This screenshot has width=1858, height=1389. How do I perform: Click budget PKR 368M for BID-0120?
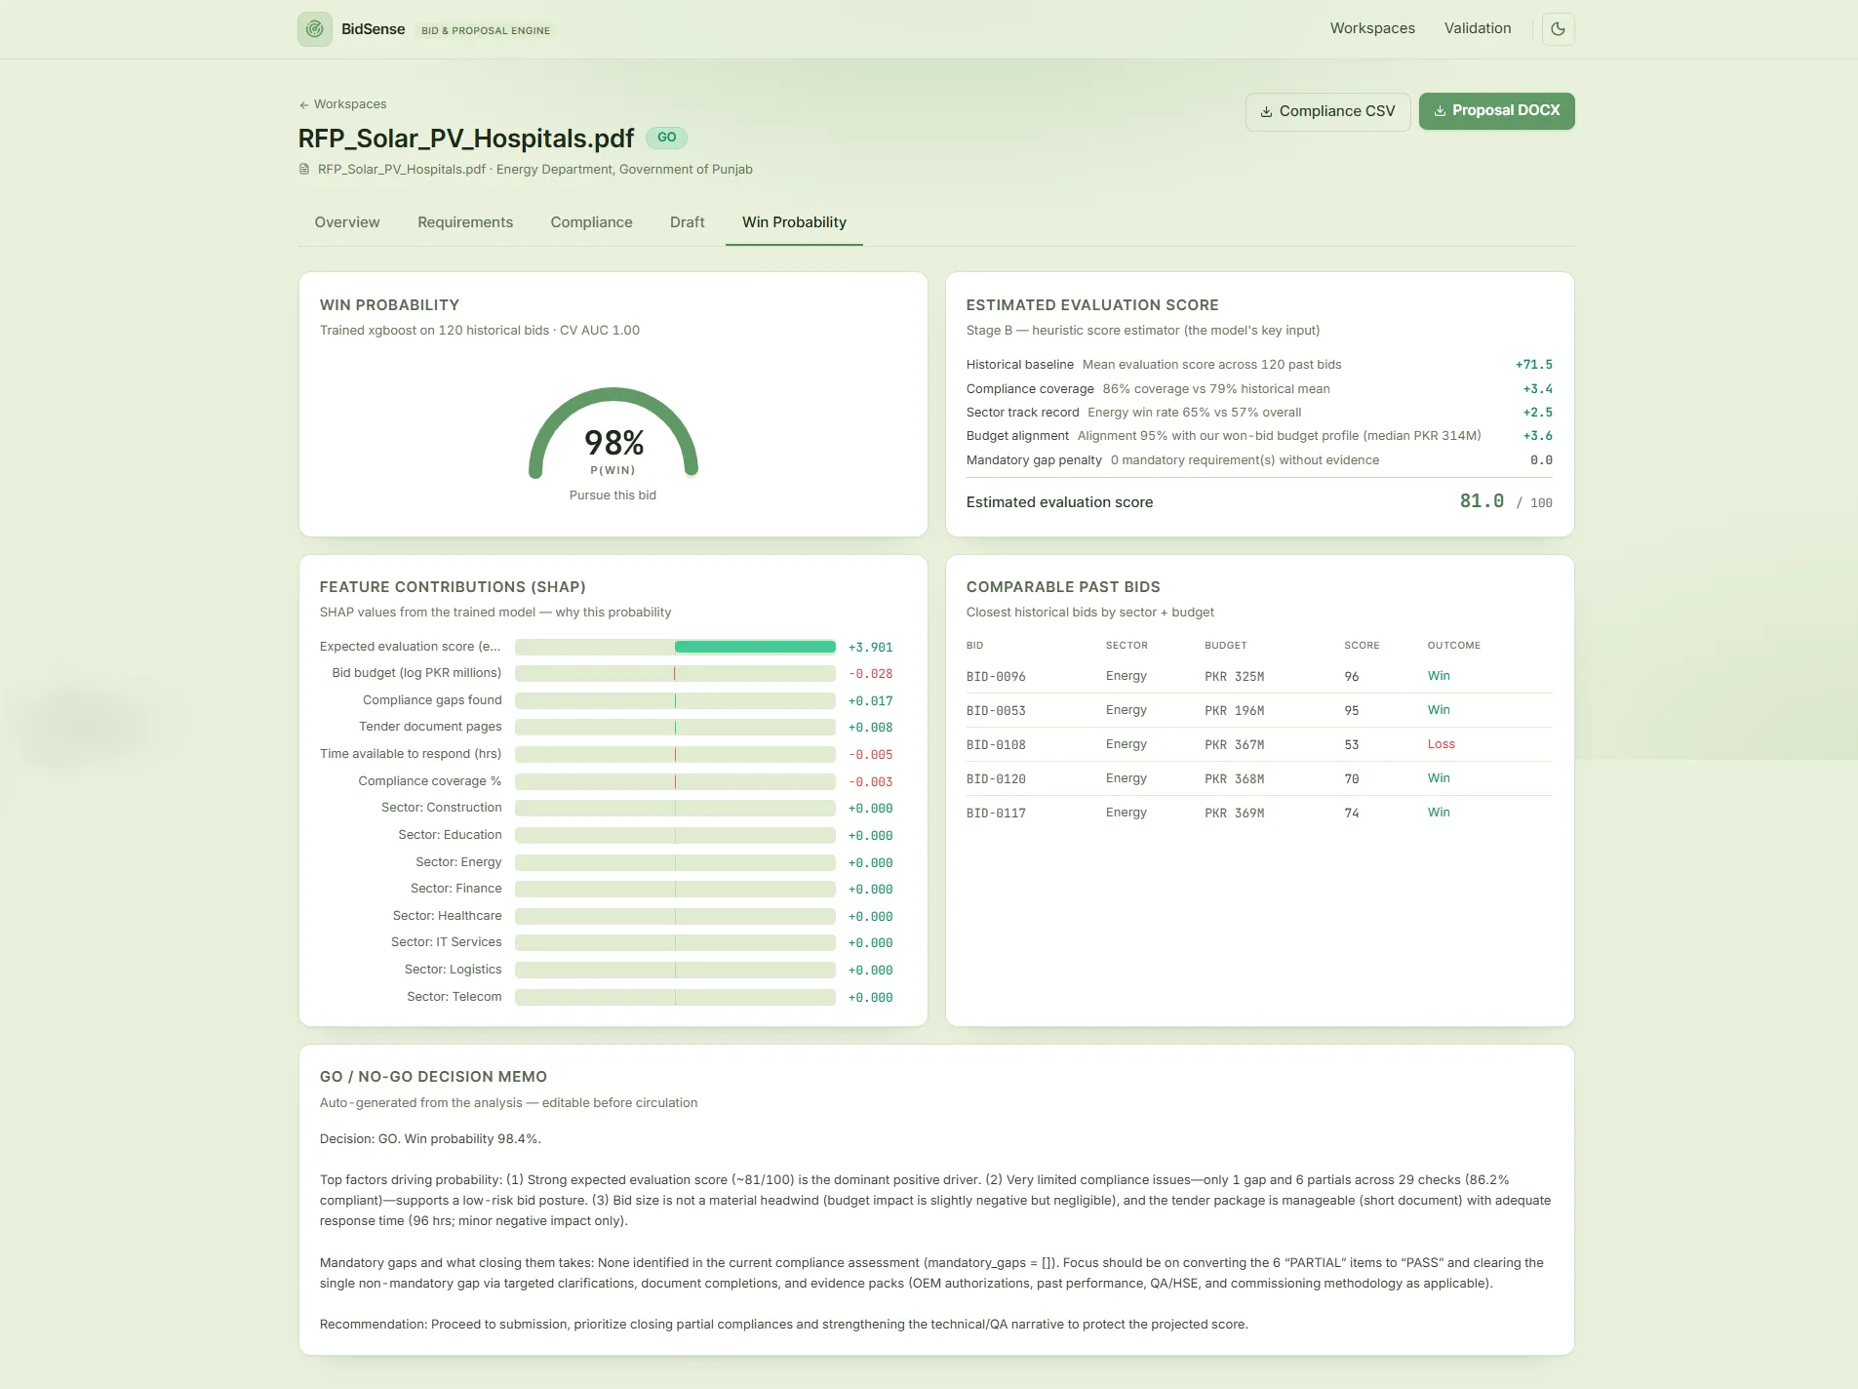(1234, 779)
